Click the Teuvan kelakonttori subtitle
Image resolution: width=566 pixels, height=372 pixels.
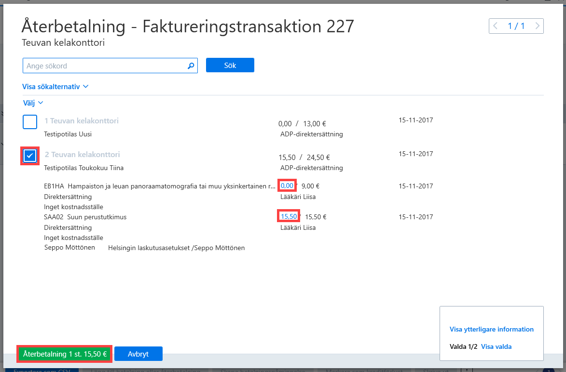click(x=63, y=42)
